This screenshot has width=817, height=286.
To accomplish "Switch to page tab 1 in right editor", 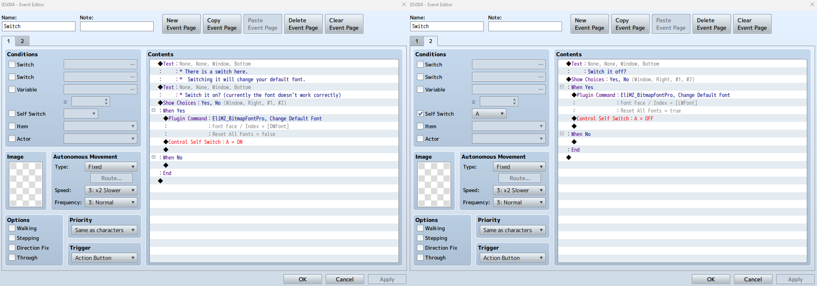I will [417, 41].
